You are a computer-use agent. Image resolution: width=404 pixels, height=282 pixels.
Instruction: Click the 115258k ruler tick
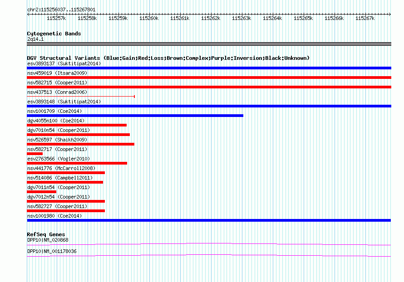87,18
